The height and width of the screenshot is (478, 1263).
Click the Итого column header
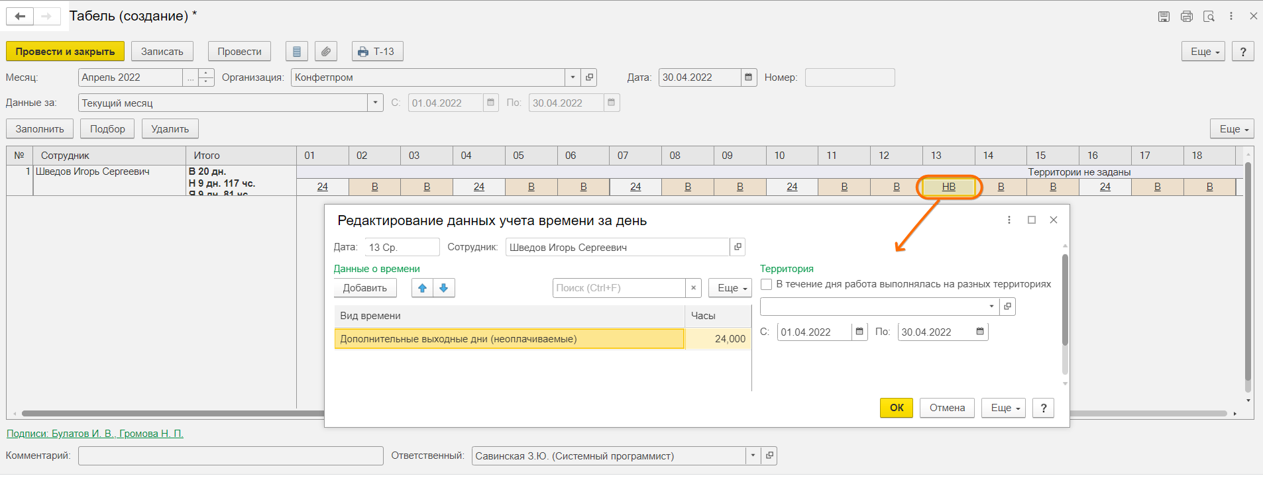point(241,156)
